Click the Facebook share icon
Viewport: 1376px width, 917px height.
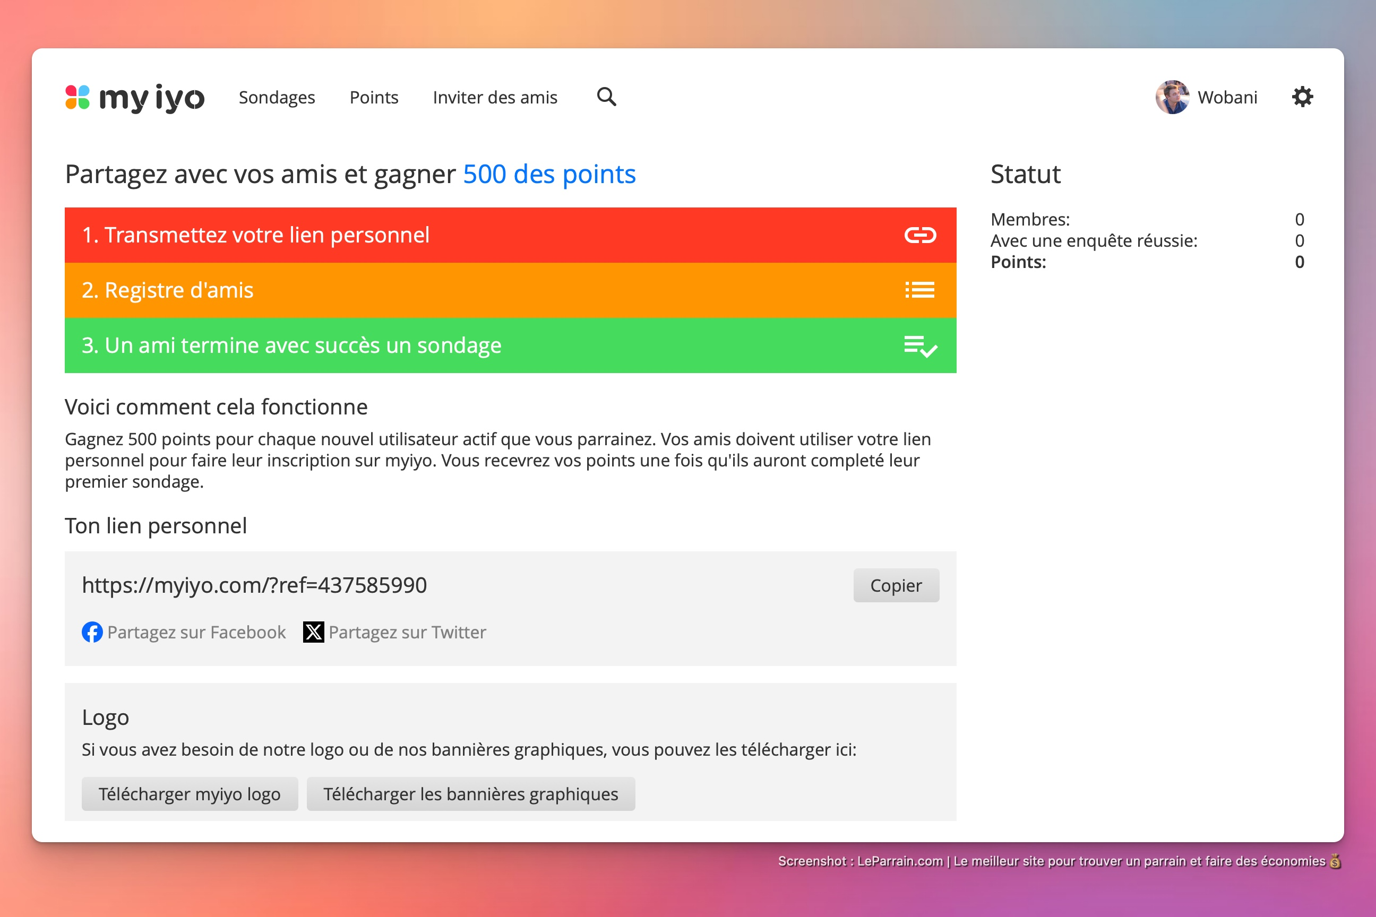pyautogui.click(x=92, y=632)
